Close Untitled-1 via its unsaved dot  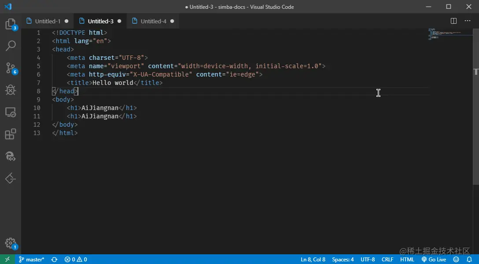(x=66, y=22)
